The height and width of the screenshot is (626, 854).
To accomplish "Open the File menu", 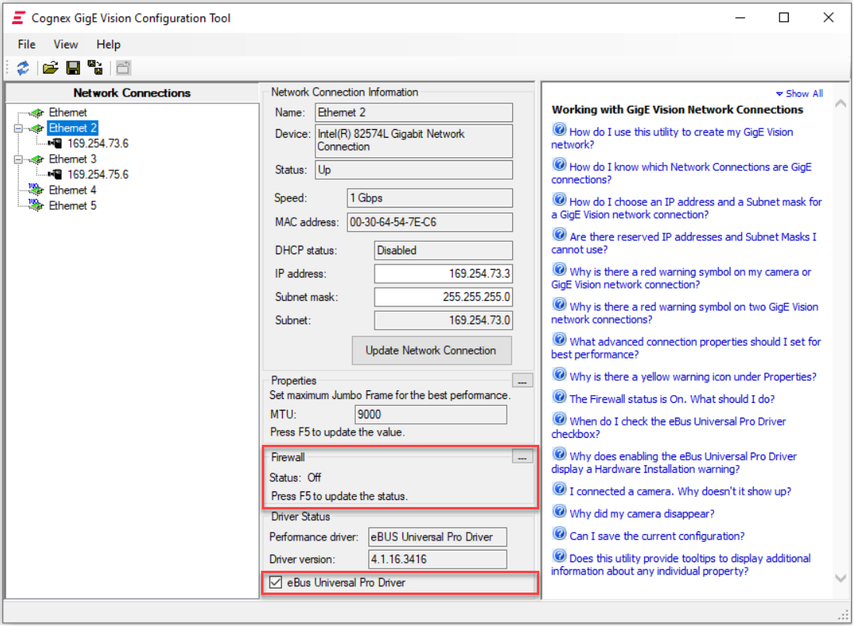I will [26, 44].
